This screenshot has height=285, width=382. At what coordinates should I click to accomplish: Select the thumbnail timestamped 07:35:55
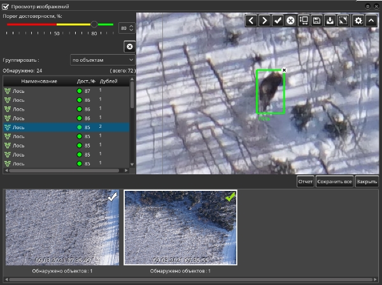click(180, 227)
